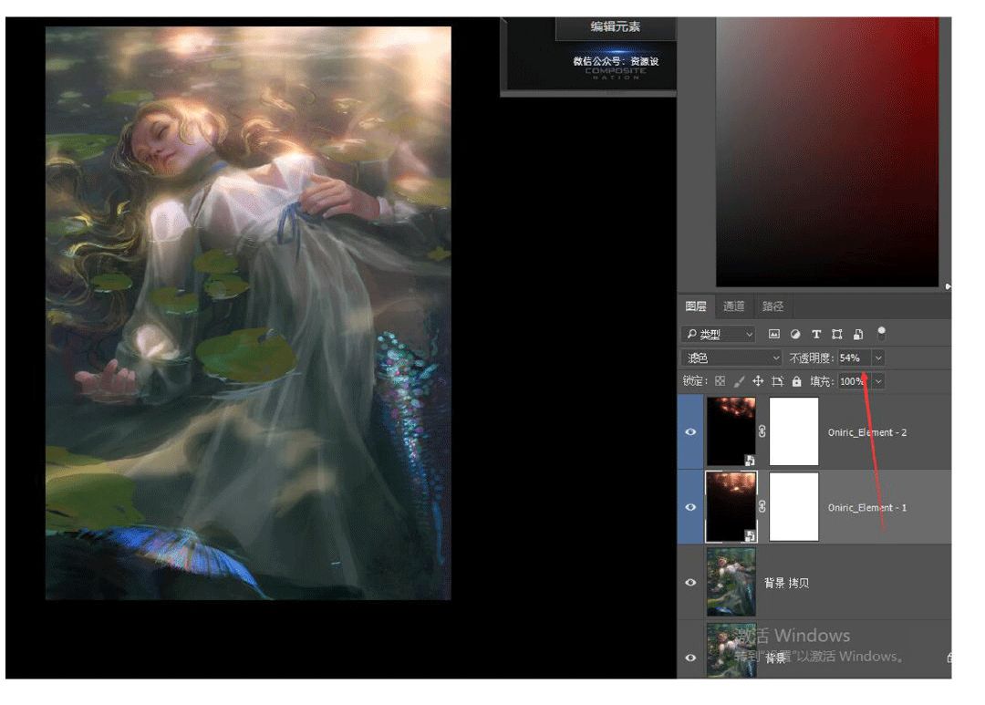This screenshot has height=705, width=985.
Task: Expand the opacity slider arrow
Action: [x=878, y=358]
